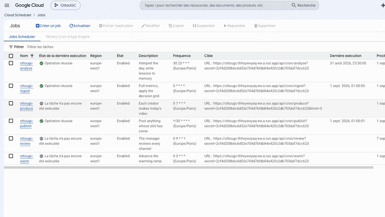The height and width of the screenshot is (217, 385).
Task: Open the main navigation hamburger menu
Action: [7, 5]
